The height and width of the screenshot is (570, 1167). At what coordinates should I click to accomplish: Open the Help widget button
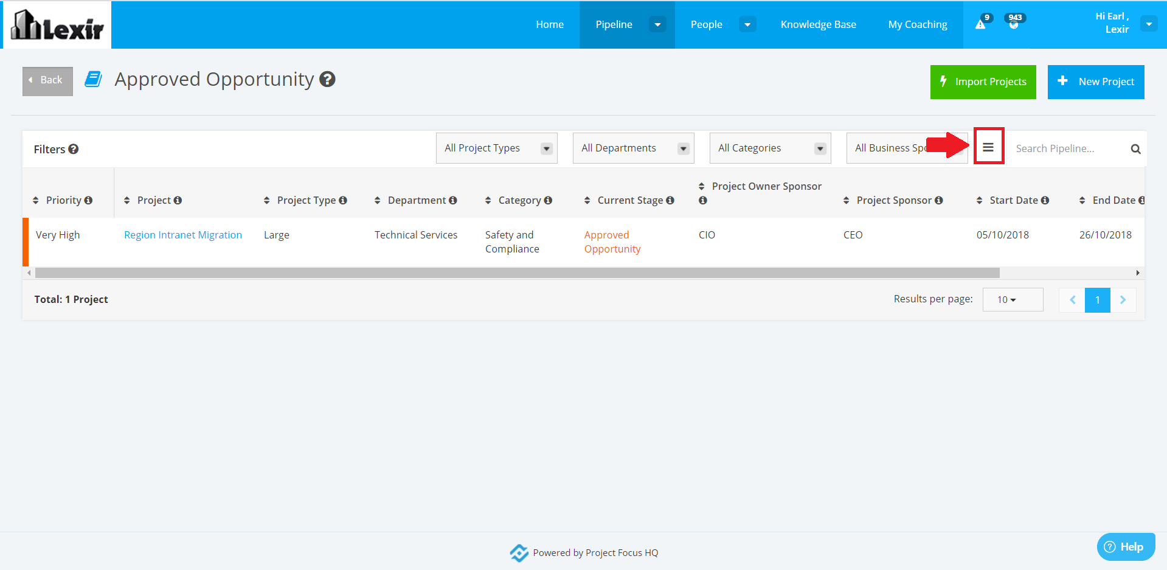[x=1126, y=546]
